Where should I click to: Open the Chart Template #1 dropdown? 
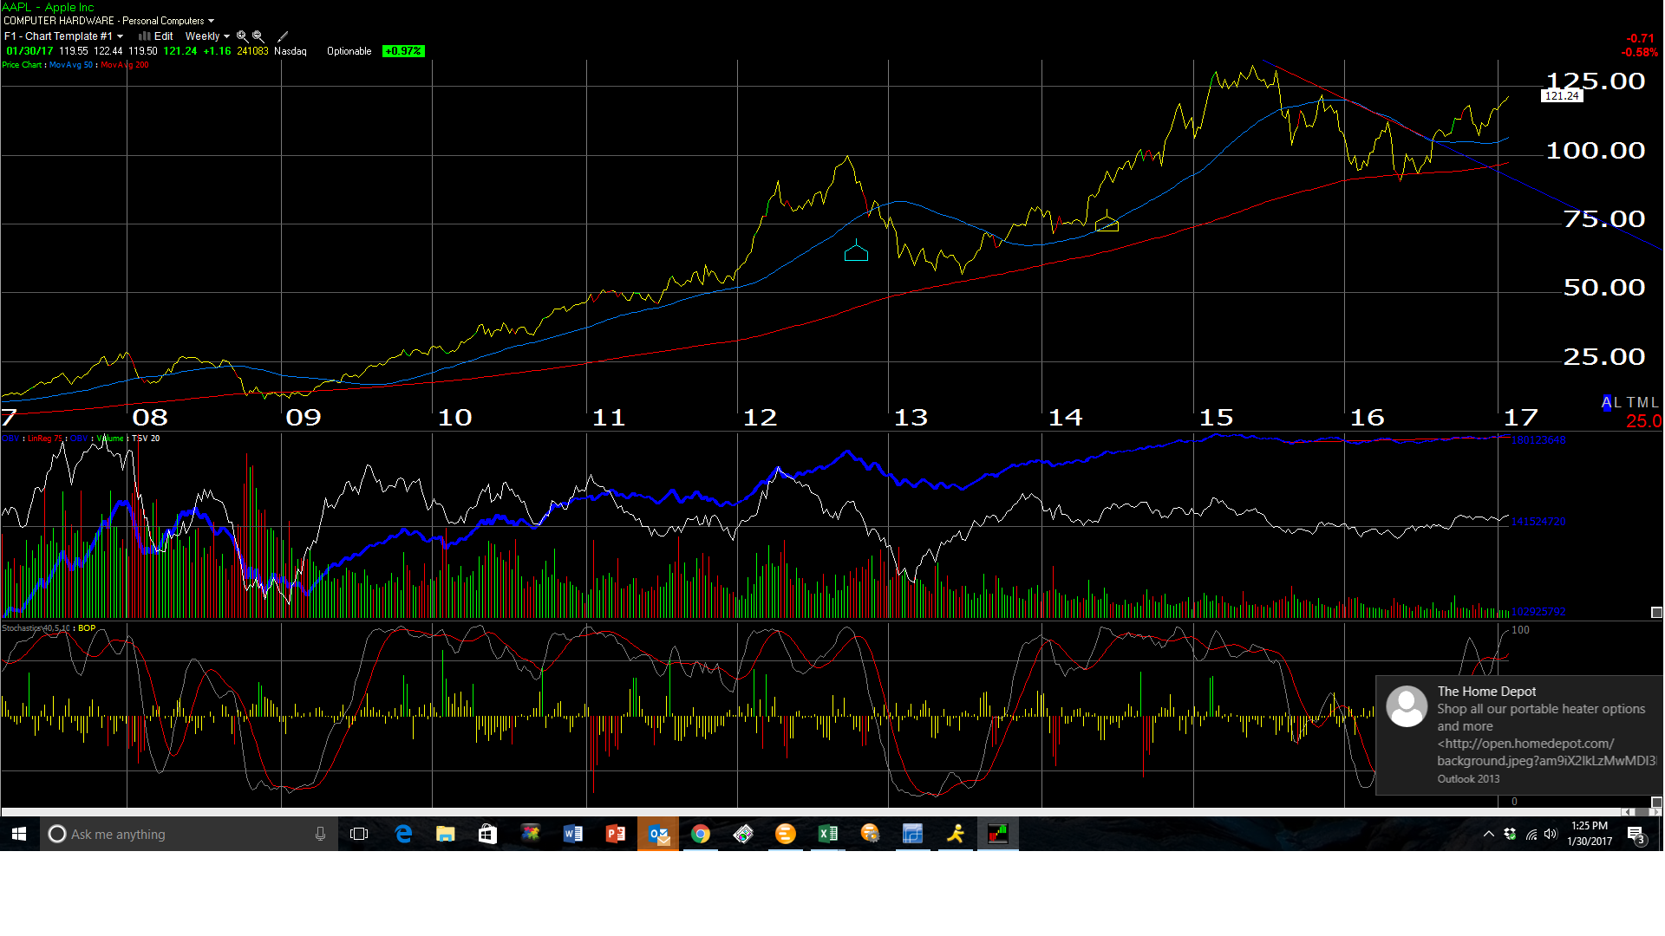[63, 36]
